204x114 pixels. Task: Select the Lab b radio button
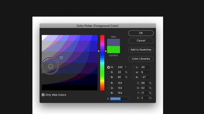134,77
